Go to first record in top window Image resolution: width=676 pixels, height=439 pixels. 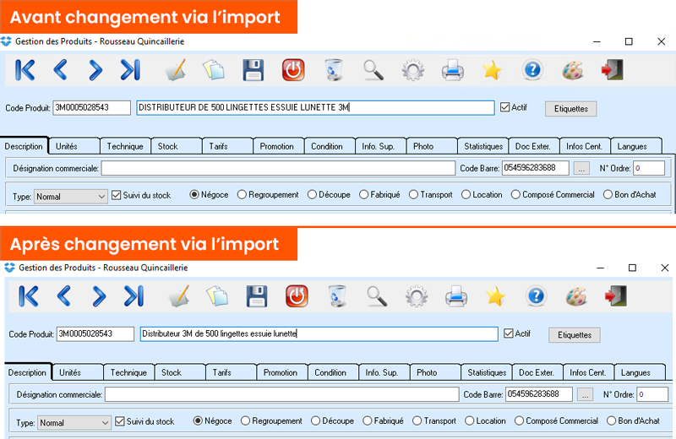pyautogui.click(x=25, y=70)
